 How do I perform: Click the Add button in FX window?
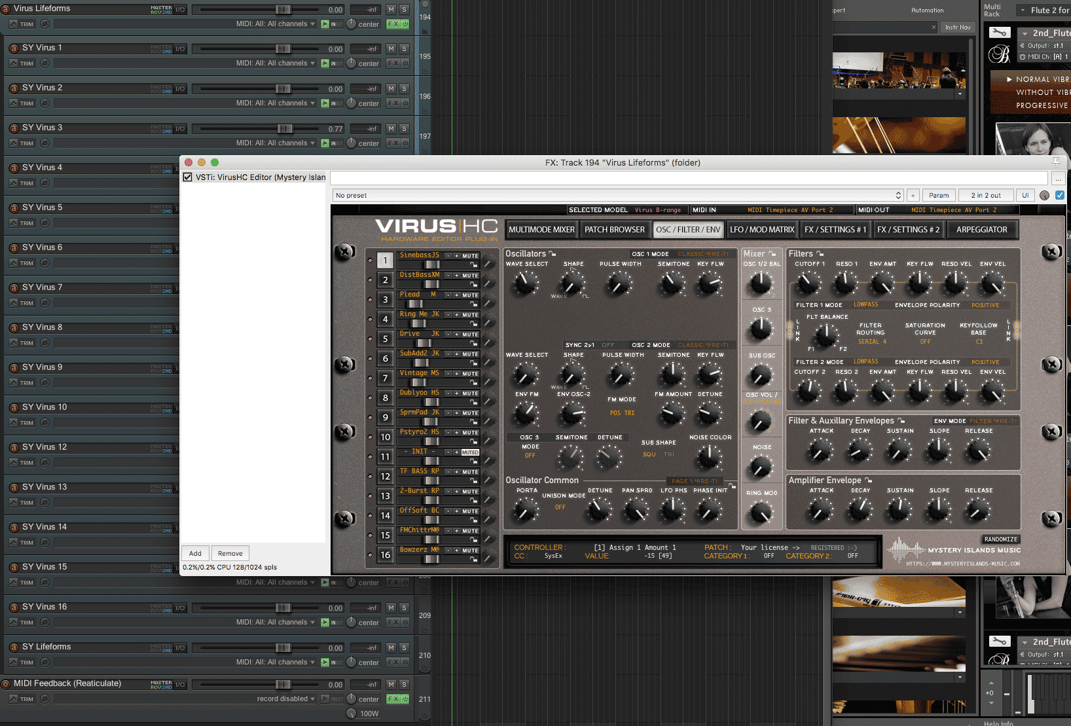195,553
